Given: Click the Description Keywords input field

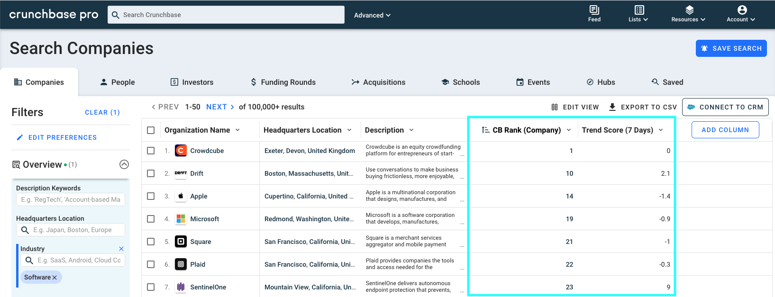Looking at the screenshot, I should (71, 199).
